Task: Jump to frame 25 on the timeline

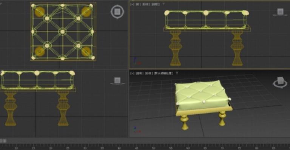Action: pyautogui.click(x=68, y=148)
